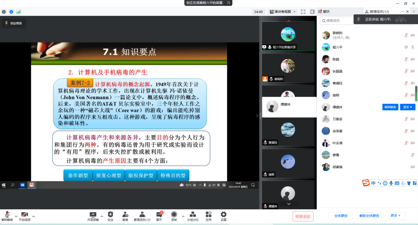Click the 结束会议 end meeting button

(303, 216)
